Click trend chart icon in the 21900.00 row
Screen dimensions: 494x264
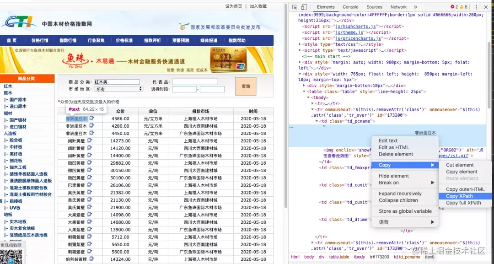click(x=90, y=207)
